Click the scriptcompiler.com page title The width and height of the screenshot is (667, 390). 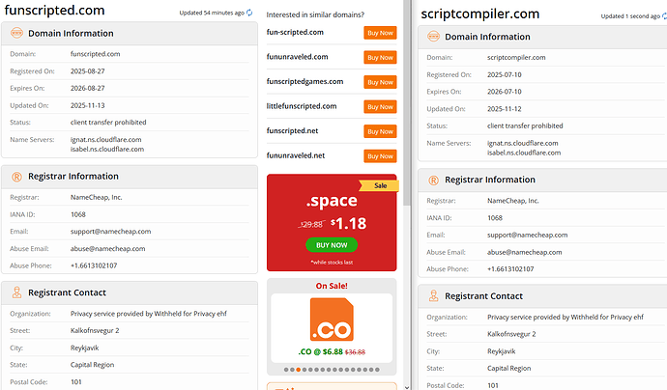(479, 14)
